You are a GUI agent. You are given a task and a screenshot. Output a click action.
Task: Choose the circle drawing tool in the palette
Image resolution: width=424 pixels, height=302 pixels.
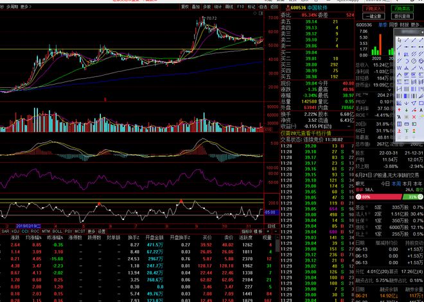(414, 60)
